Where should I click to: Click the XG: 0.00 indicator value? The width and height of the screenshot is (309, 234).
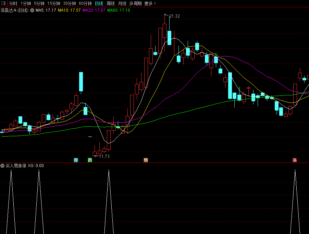[36, 166]
